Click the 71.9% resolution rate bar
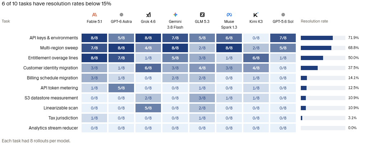This screenshot has width=368, height=147. [317, 38]
